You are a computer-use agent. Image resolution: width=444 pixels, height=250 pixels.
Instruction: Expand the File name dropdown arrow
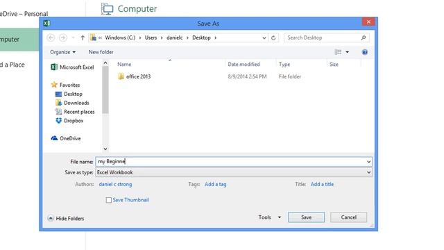click(x=368, y=162)
